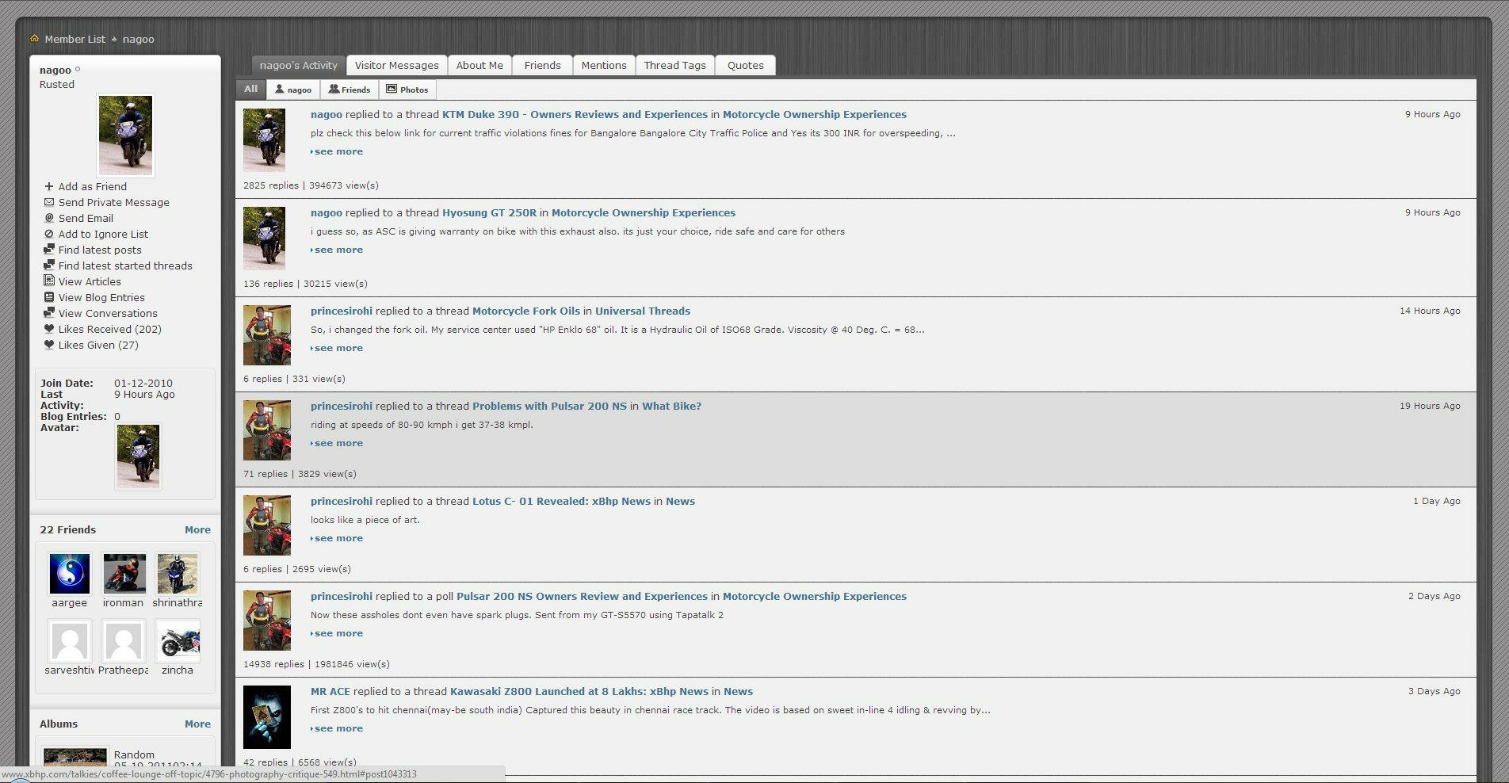Open KTM Duke 390 Owners Reviews thread
The image size is (1509, 783).
tap(575, 114)
